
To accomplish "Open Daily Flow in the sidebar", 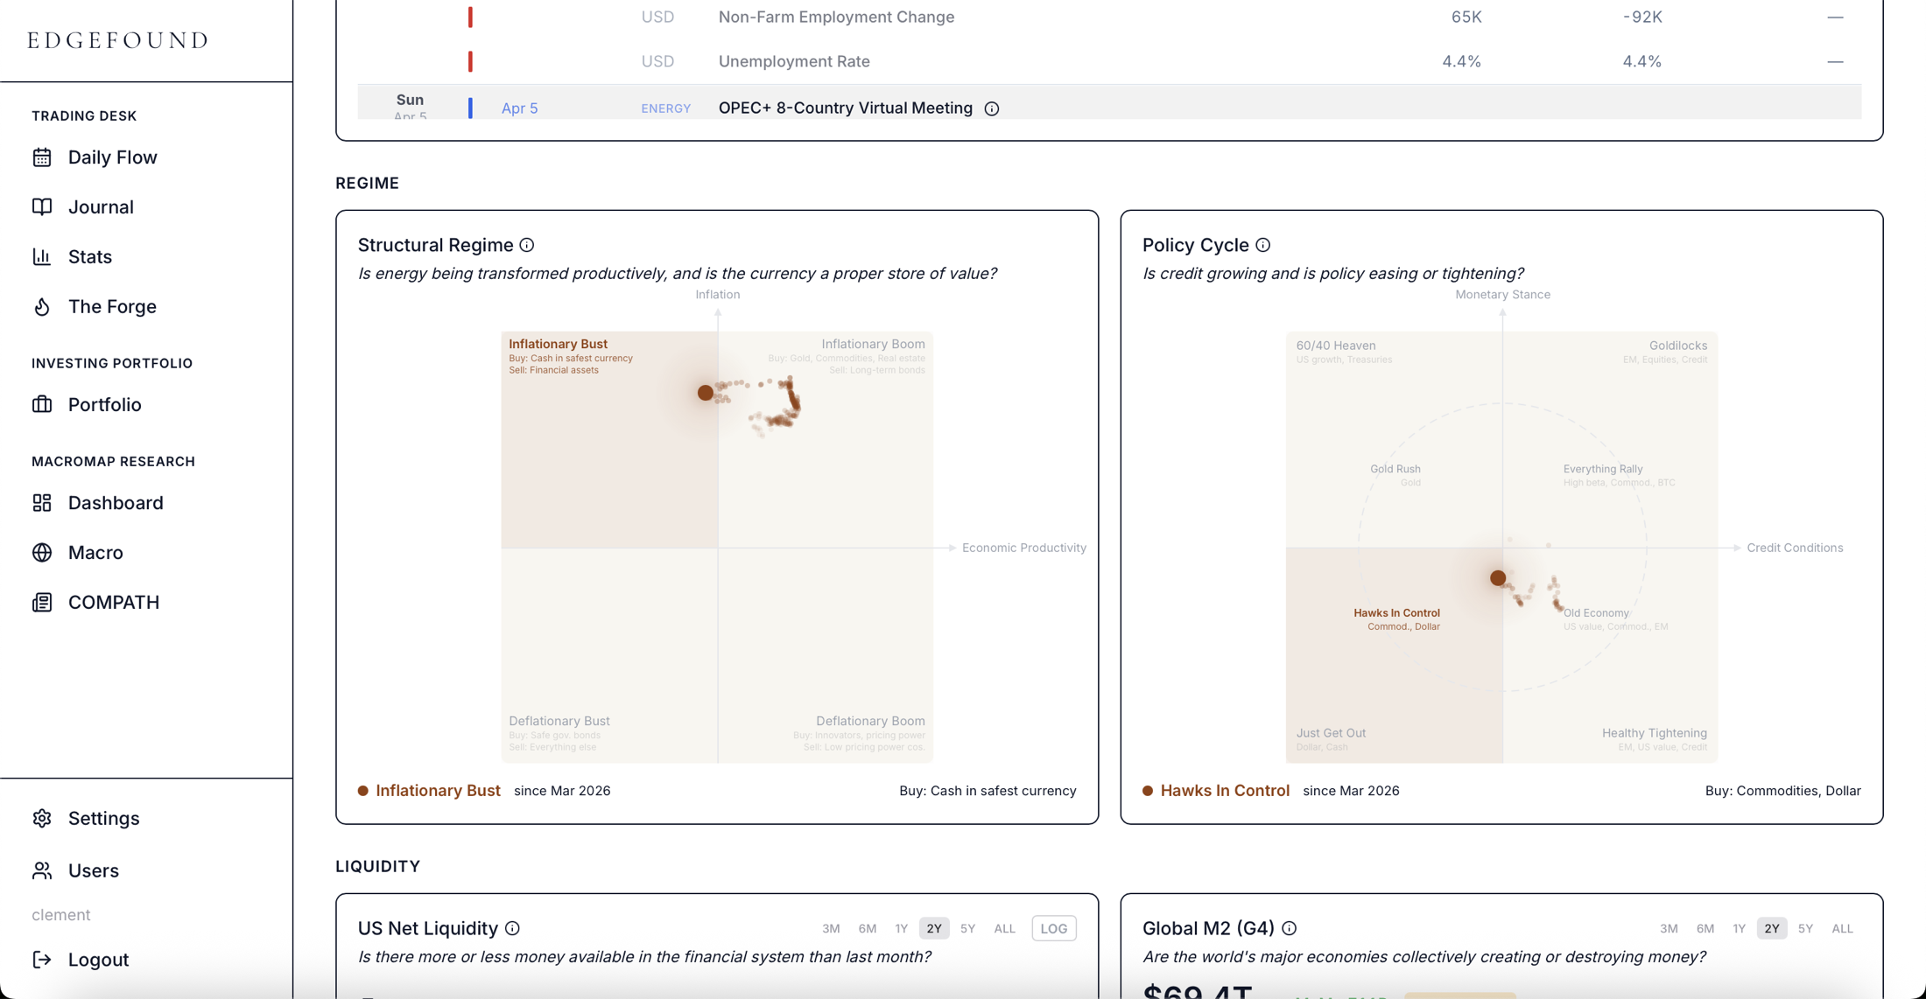I will pyautogui.click(x=113, y=157).
